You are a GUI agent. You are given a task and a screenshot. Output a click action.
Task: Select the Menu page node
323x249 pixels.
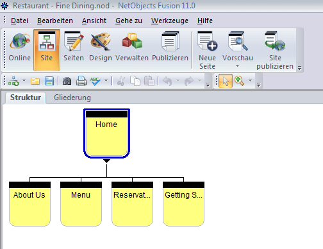tap(81, 204)
